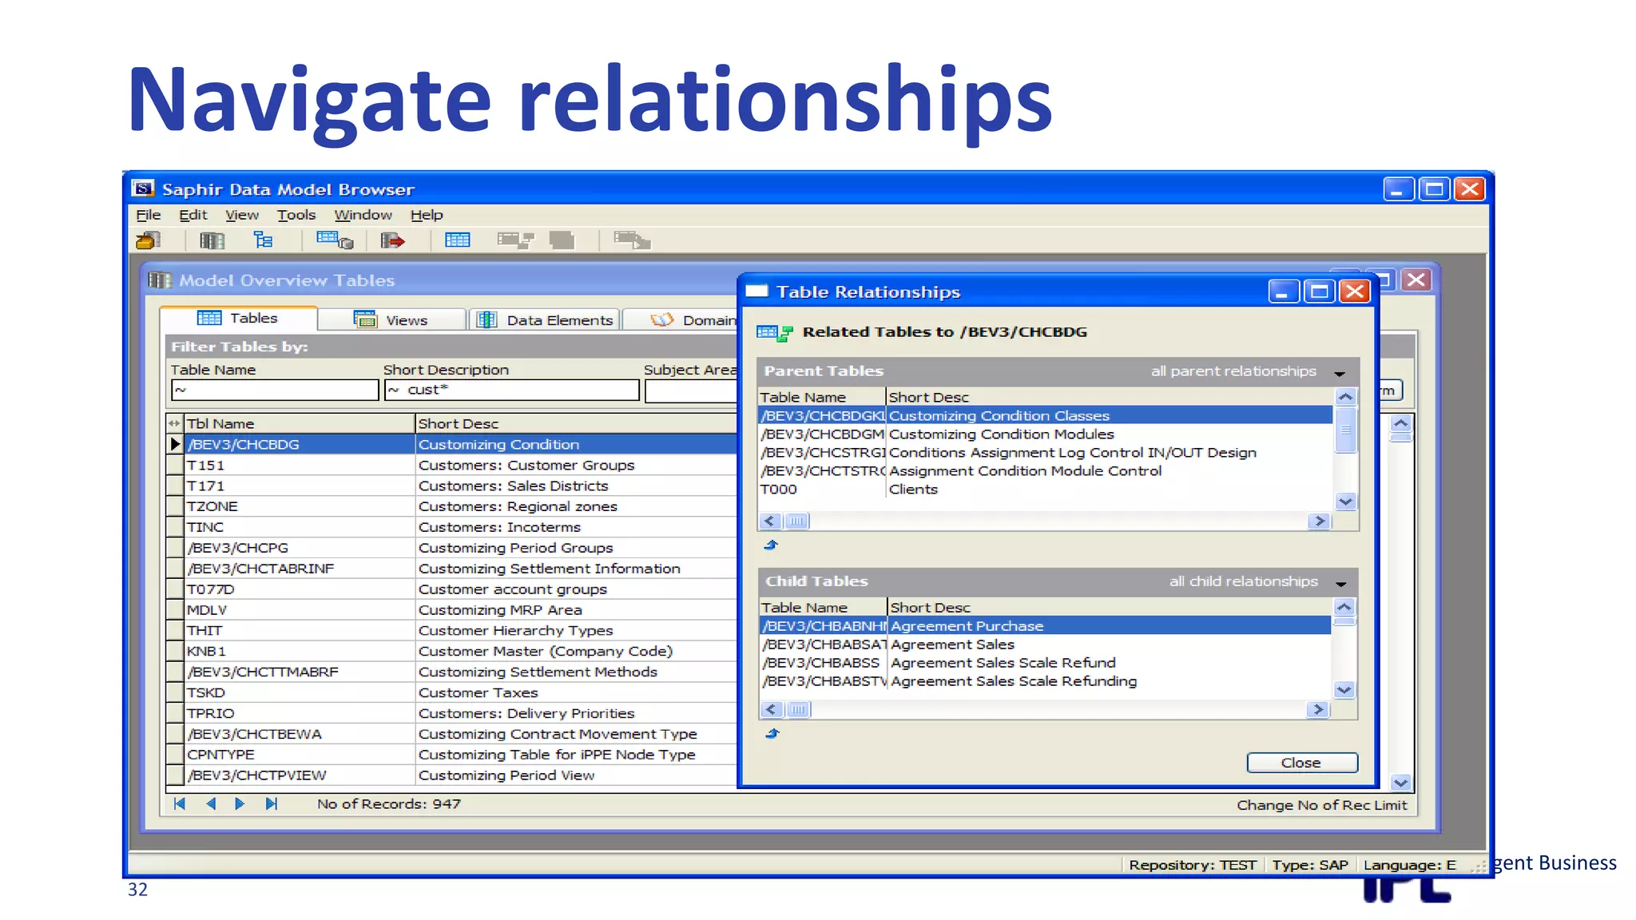The height and width of the screenshot is (920, 1636).
Task: Open the Help menu
Action: pyautogui.click(x=427, y=215)
